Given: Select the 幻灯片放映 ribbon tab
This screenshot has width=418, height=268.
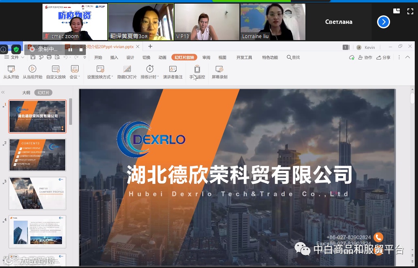Looking at the screenshot, I should pos(184,57).
